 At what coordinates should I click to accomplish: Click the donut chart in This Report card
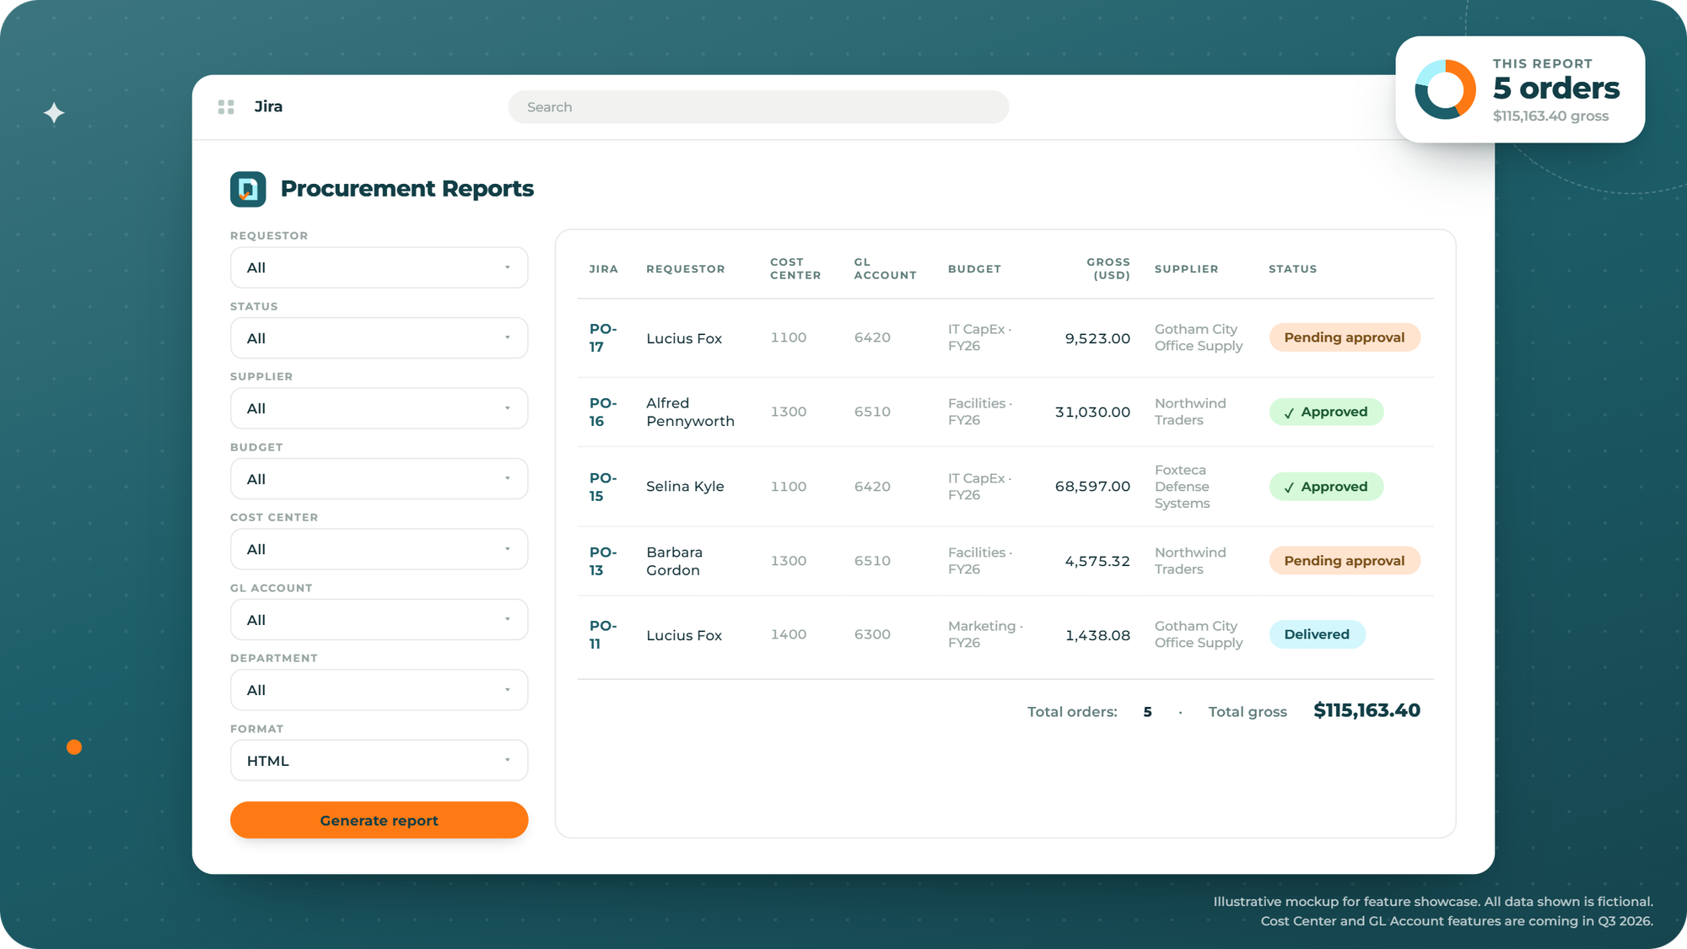[1445, 89]
